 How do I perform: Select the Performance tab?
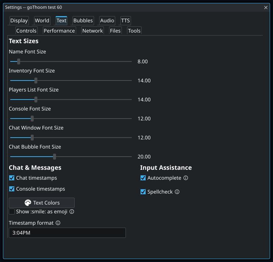point(59,31)
